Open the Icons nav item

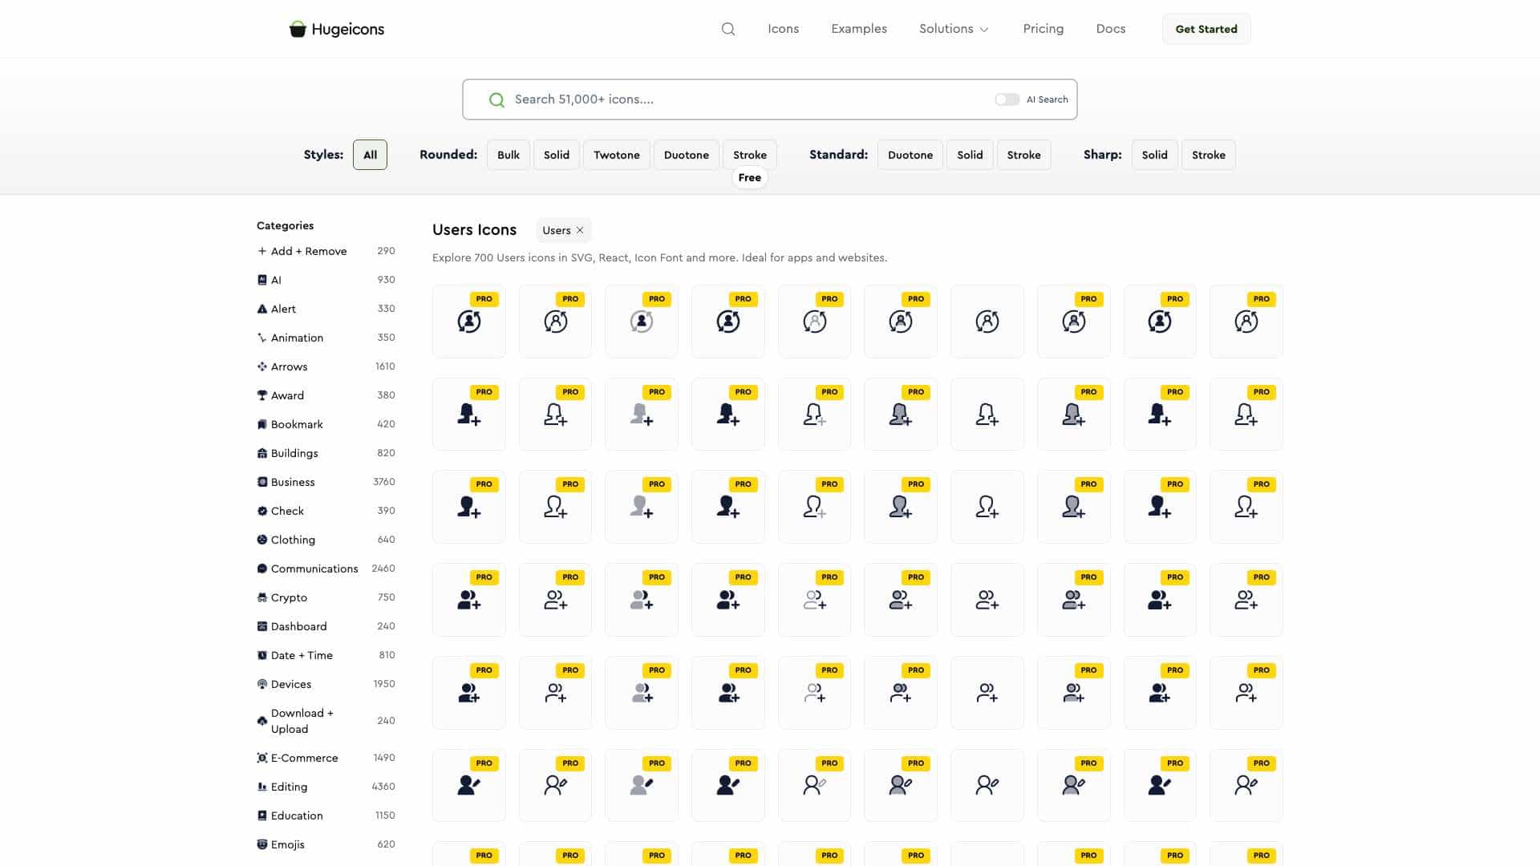[783, 29]
